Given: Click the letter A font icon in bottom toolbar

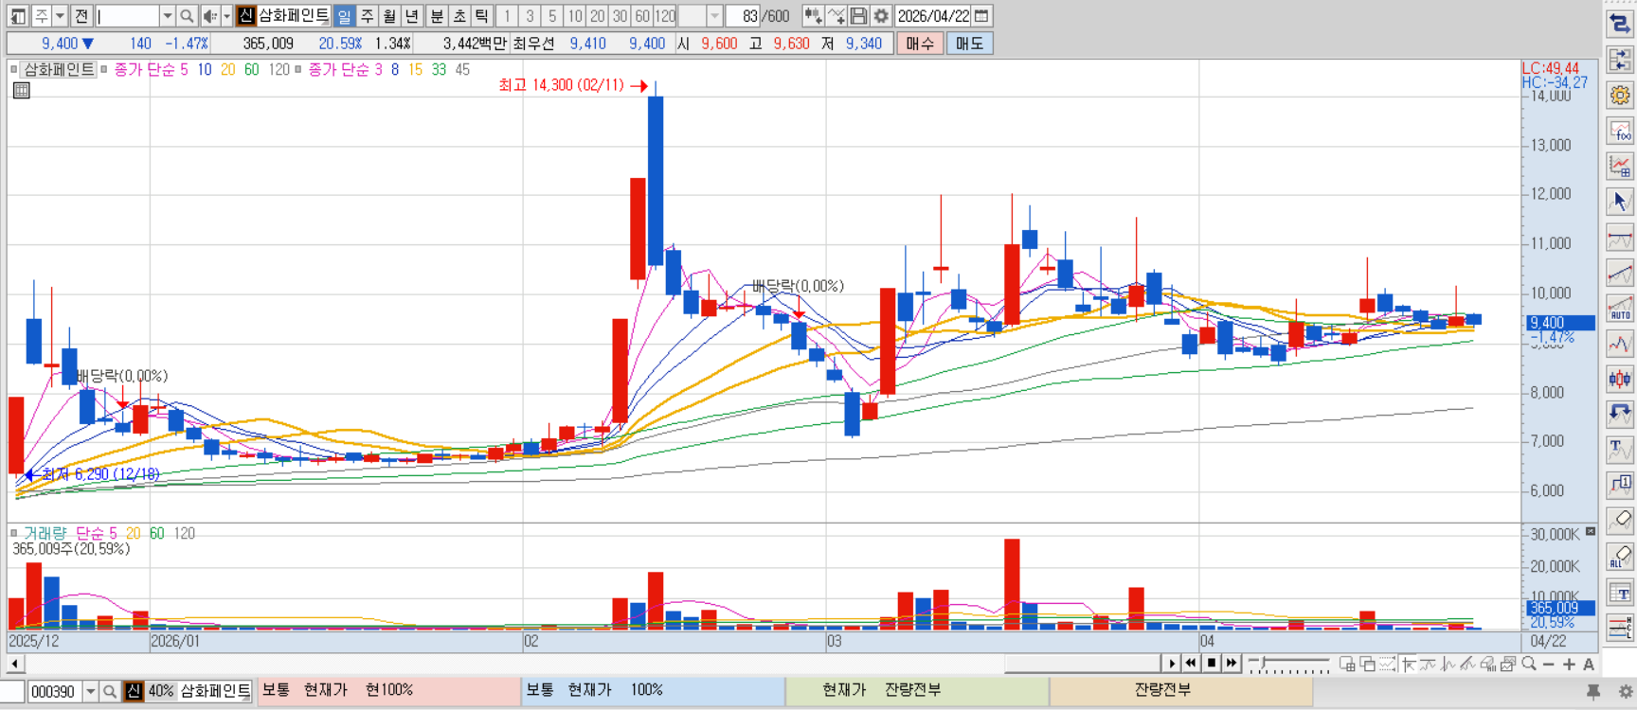Looking at the screenshot, I should point(1589,664).
